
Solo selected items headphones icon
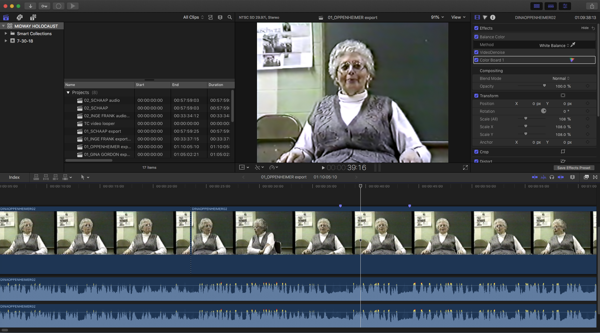click(552, 177)
